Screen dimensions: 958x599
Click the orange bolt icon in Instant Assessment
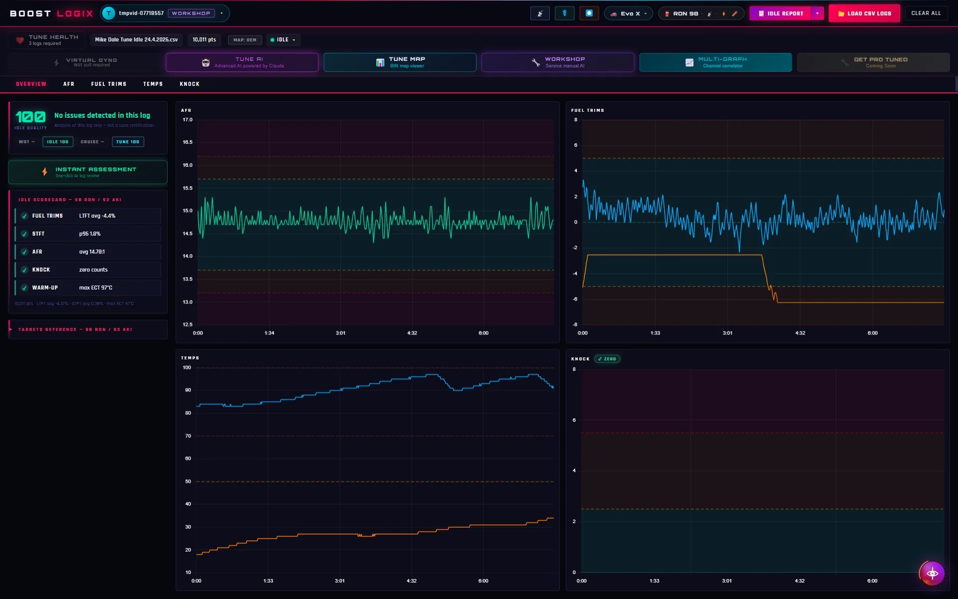45,172
